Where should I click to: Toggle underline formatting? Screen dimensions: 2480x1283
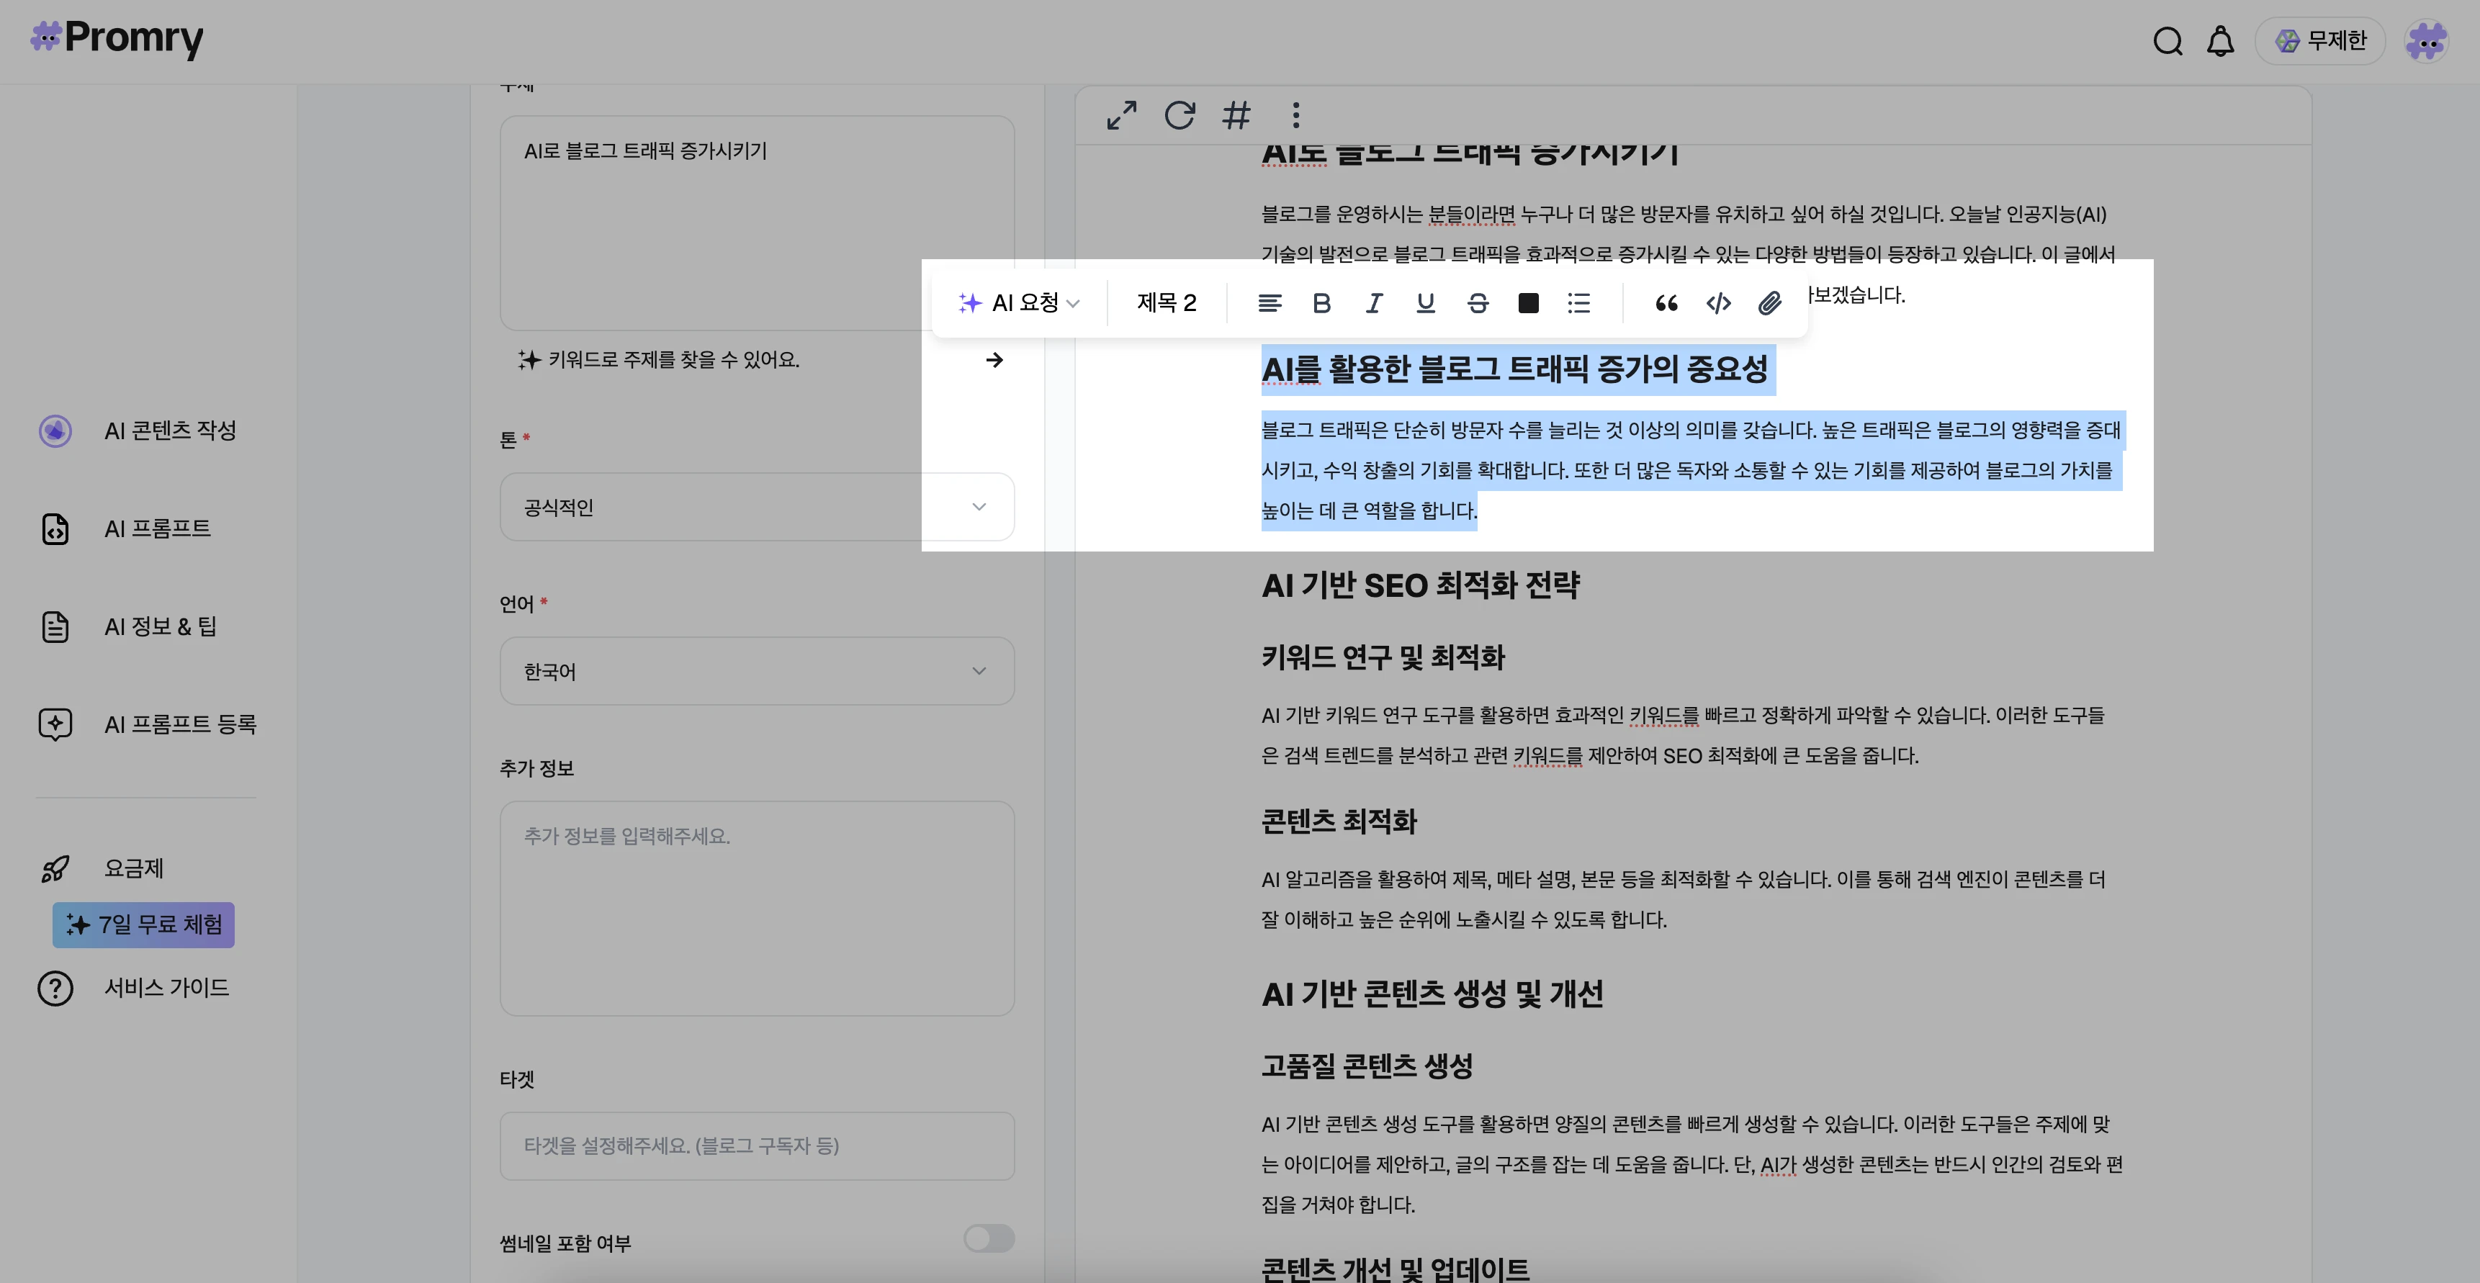pos(1426,304)
